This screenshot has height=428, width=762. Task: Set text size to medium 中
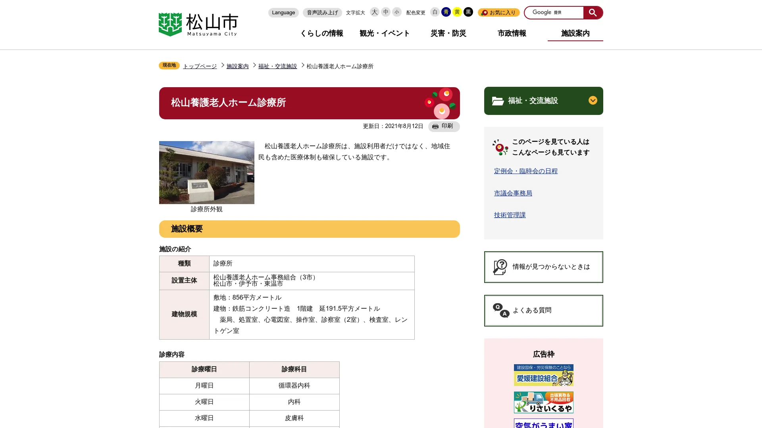tap(385, 12)
